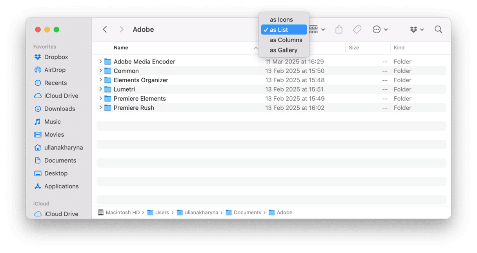Viewport: 477px width, 253px height.
Task: Sort by Size column header
Action: (354, 48)
